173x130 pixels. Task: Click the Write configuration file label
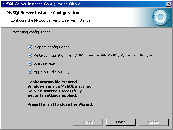pyautogui.click(x=53, y=55)
